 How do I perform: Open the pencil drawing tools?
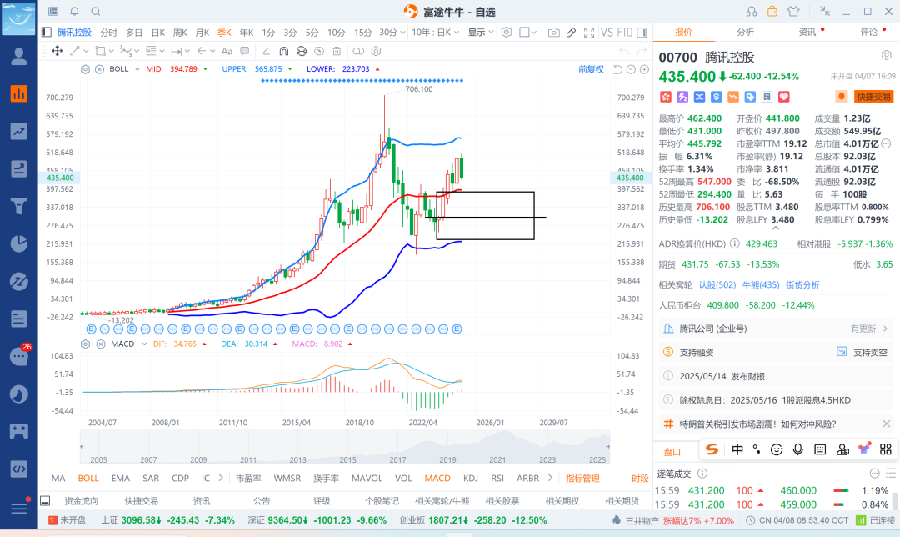click(571, 33)
